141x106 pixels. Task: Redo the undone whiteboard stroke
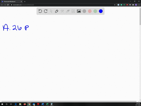point(46,11)
